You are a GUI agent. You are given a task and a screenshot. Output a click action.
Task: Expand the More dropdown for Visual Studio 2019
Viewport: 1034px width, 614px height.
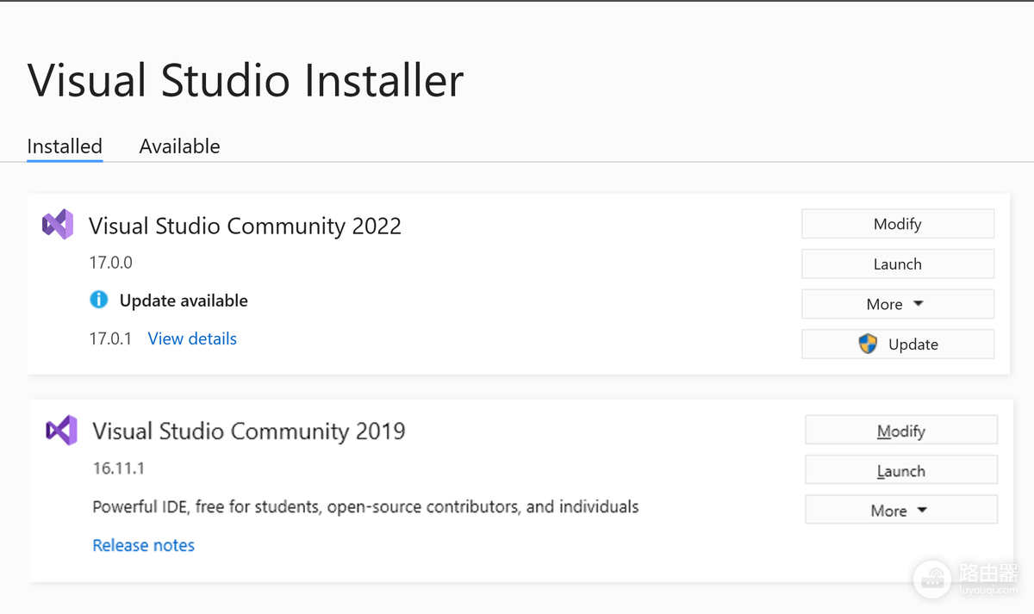click(x=901, y=511)
